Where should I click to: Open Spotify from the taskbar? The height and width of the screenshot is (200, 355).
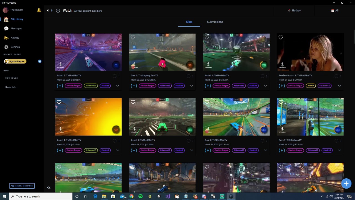140,196
